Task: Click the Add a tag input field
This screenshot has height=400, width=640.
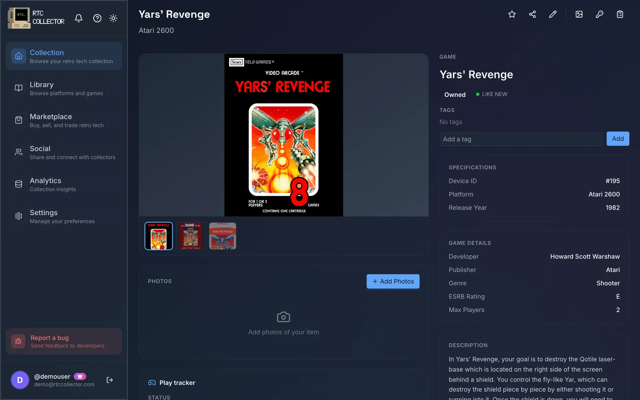Action: [521, 139]
